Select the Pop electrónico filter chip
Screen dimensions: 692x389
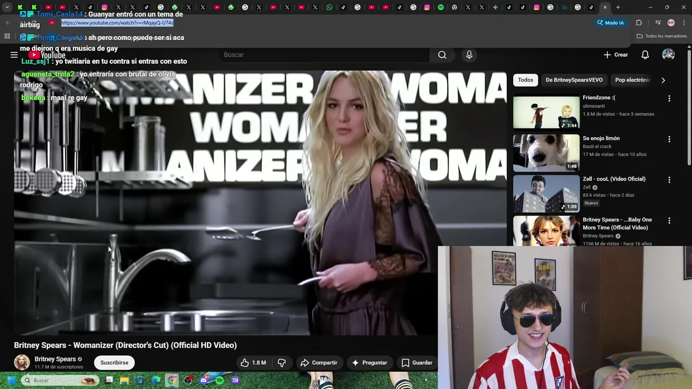tap(633, 80)
